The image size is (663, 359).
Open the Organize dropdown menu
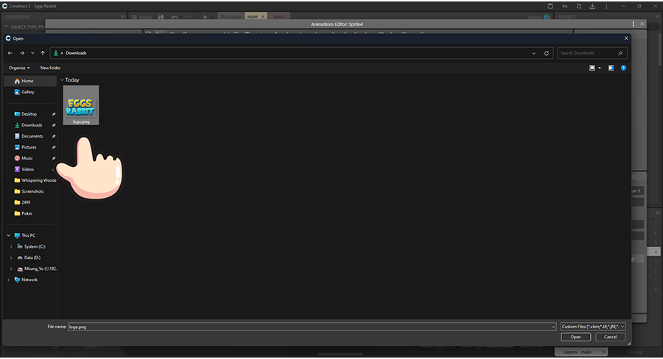24,68
